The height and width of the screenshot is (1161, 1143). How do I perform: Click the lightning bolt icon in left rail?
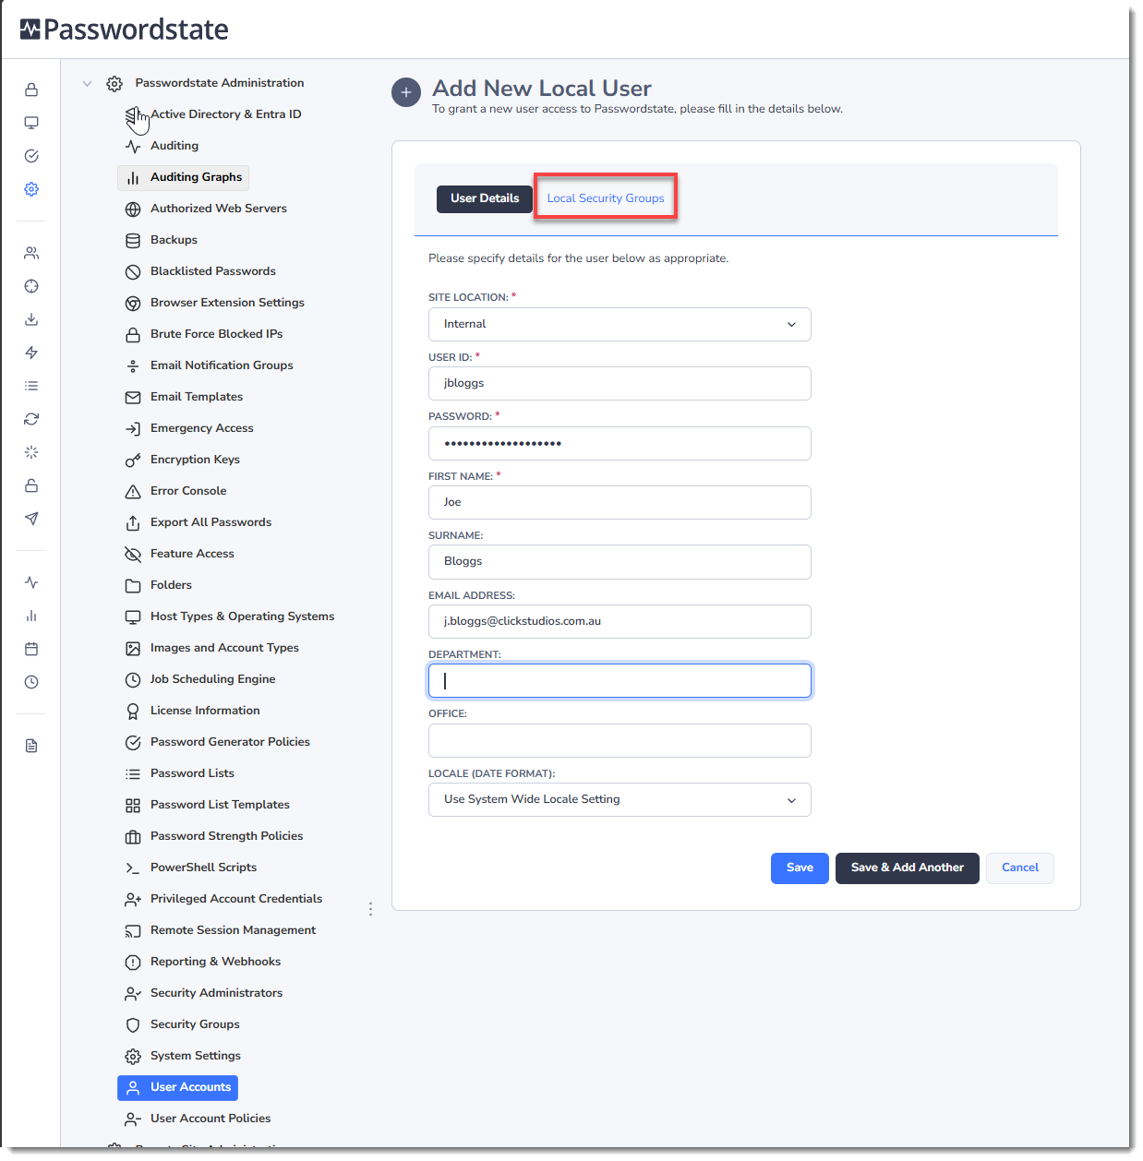pos(31,353)
